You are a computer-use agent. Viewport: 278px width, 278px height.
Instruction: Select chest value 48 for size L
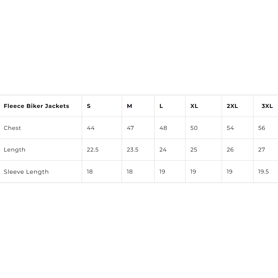click(x=163, y=128)
